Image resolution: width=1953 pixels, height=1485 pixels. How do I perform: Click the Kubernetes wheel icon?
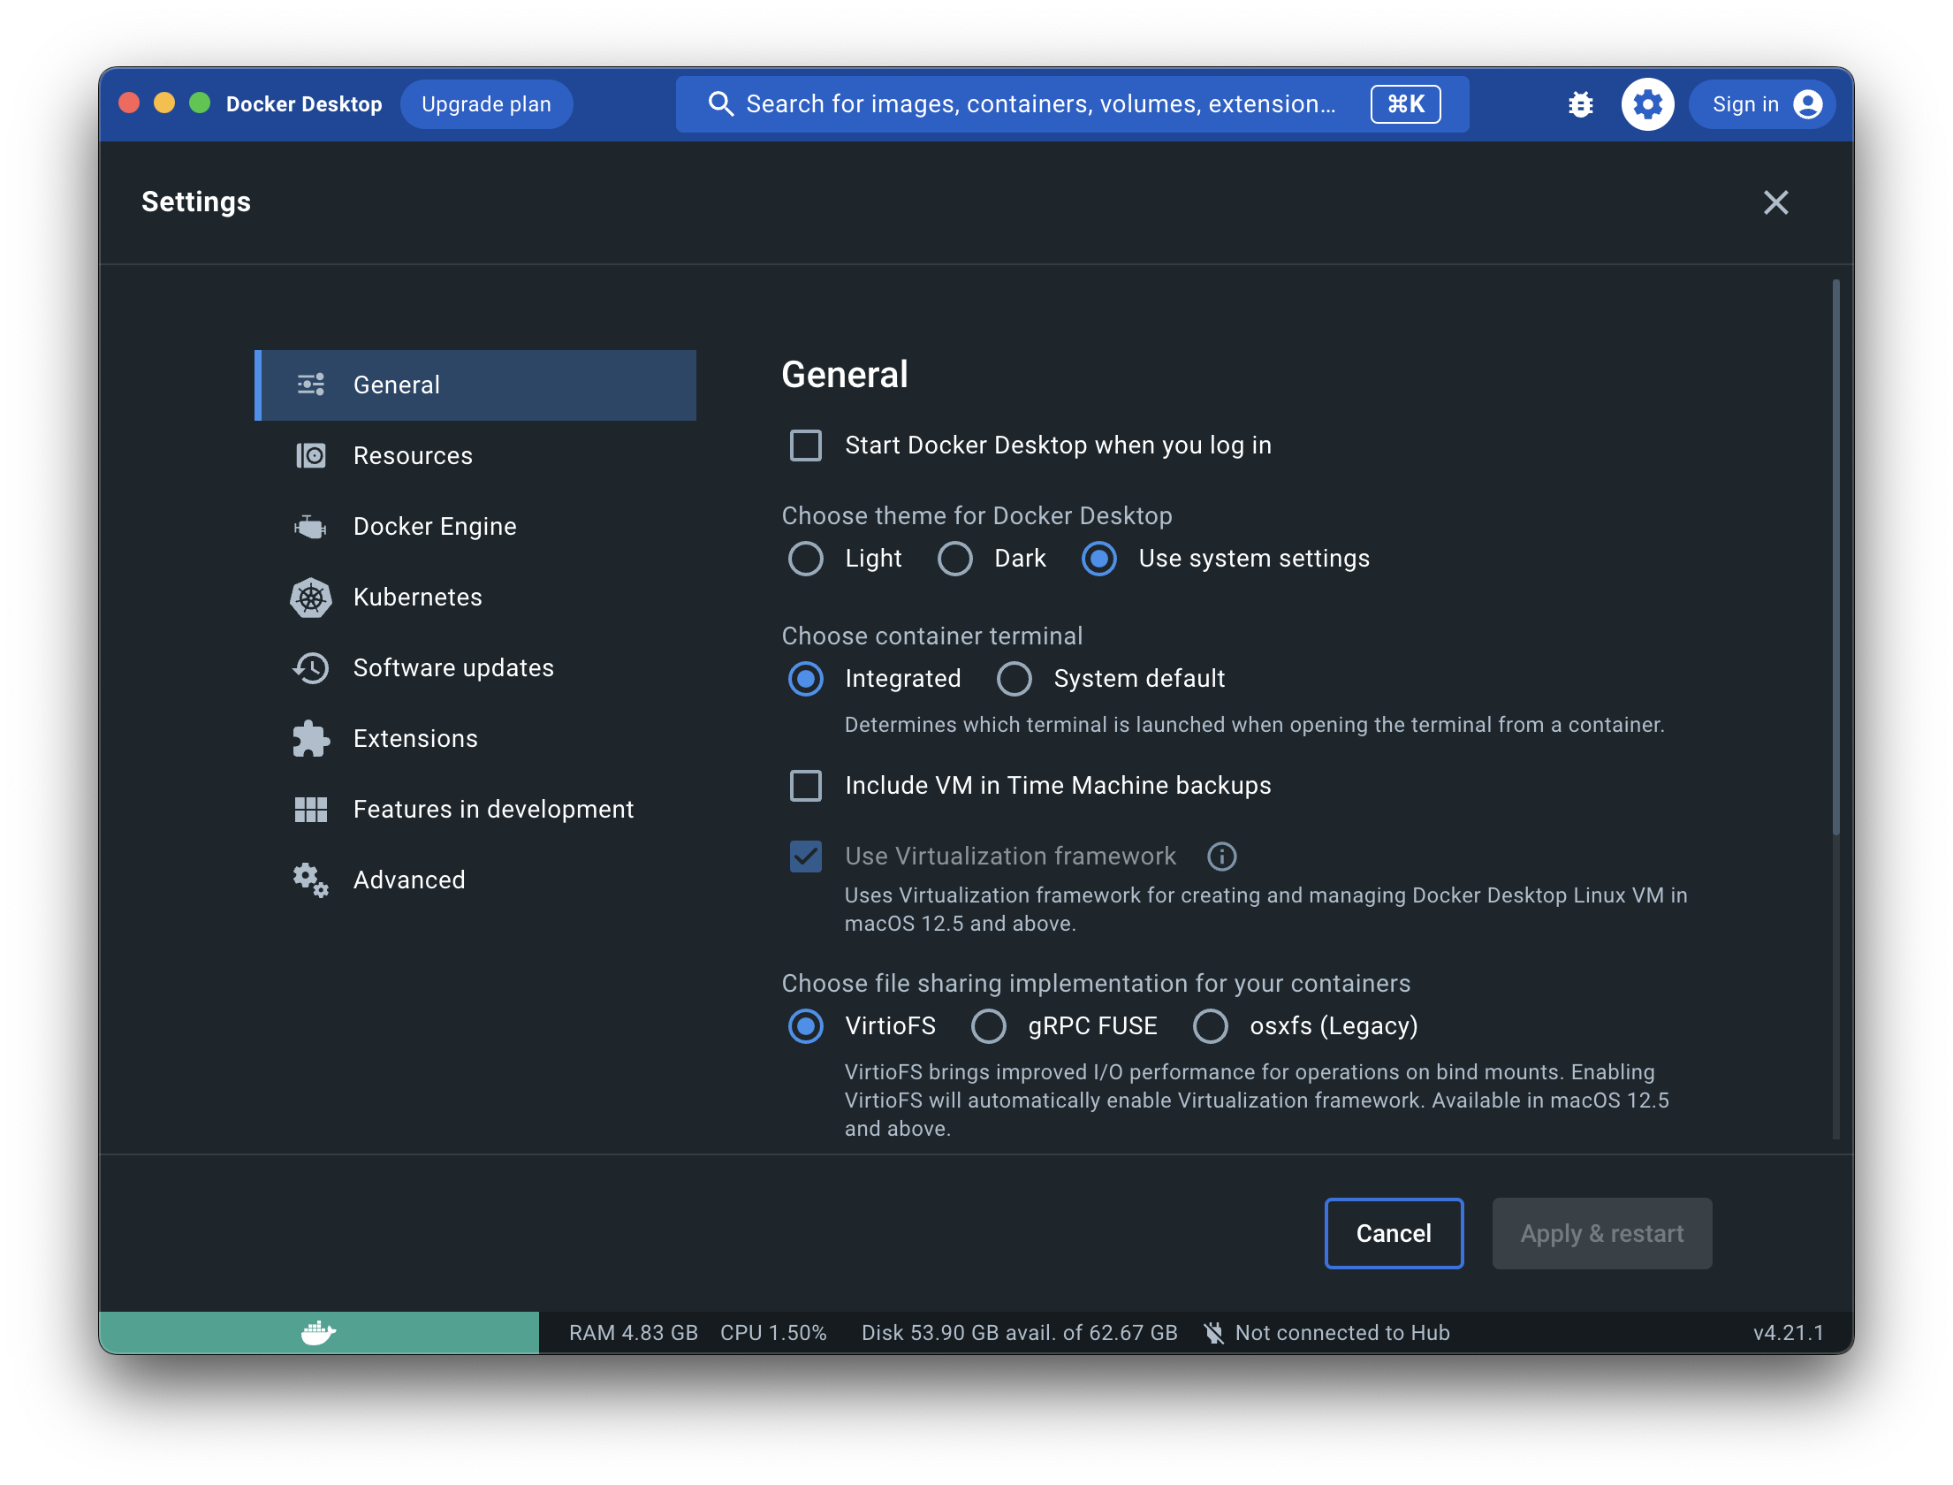311,598
